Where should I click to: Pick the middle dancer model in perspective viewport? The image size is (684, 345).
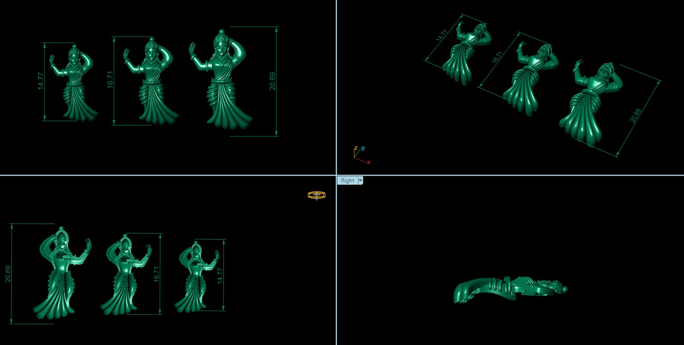530,78
